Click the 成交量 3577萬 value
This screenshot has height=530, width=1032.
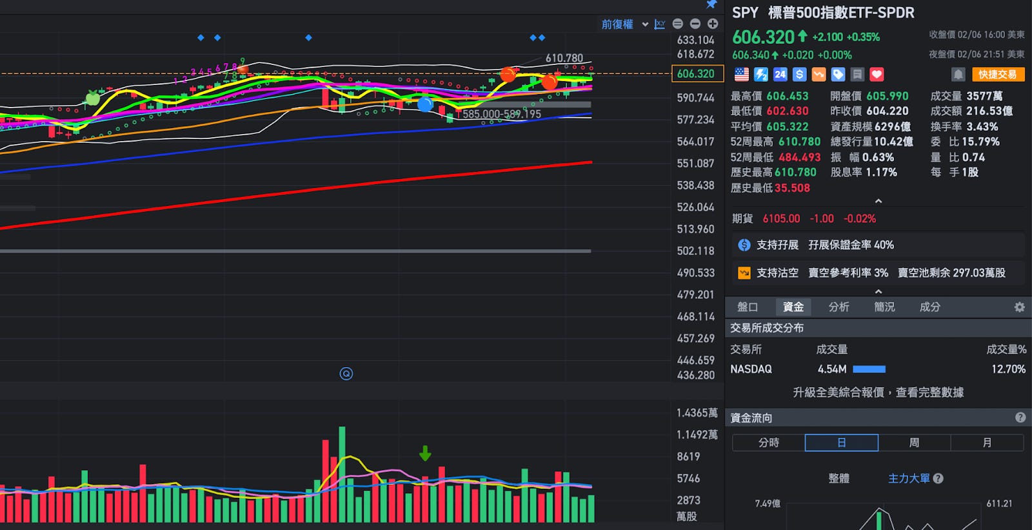coord(984,96)
